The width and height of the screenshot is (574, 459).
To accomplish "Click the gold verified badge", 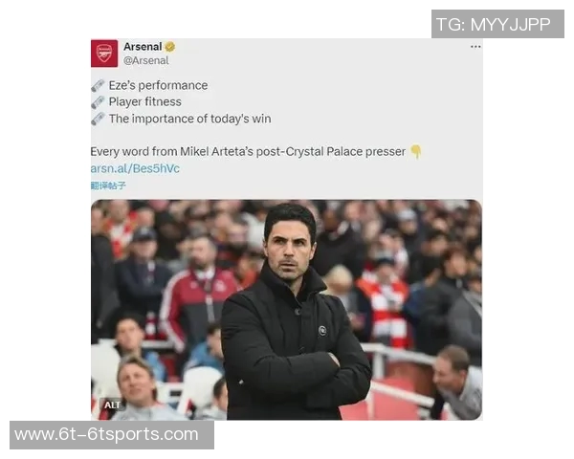I will [170, 47].
